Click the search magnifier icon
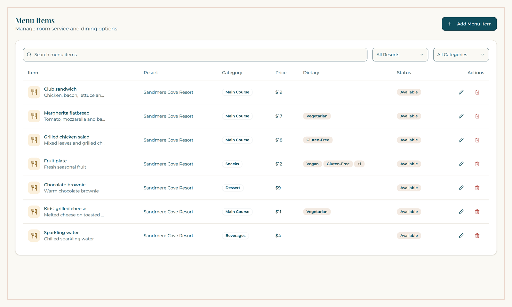The width and height of the screenshot is (512, 307). tap(29, 55)
